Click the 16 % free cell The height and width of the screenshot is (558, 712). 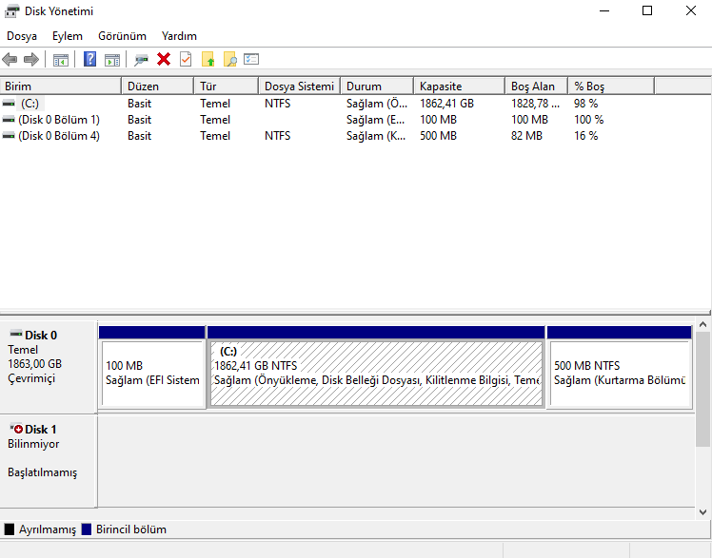(x=585, y=136)
